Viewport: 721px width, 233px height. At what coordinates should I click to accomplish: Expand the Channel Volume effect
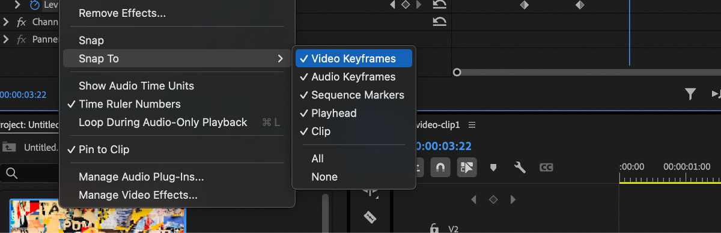[x=5, y=22]
